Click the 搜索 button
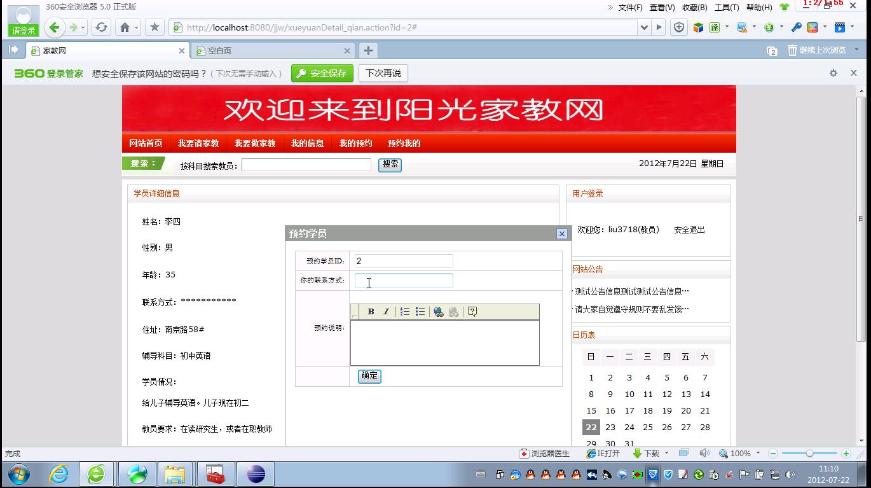This screenshot has height=488, width=871. coord(390,165)
